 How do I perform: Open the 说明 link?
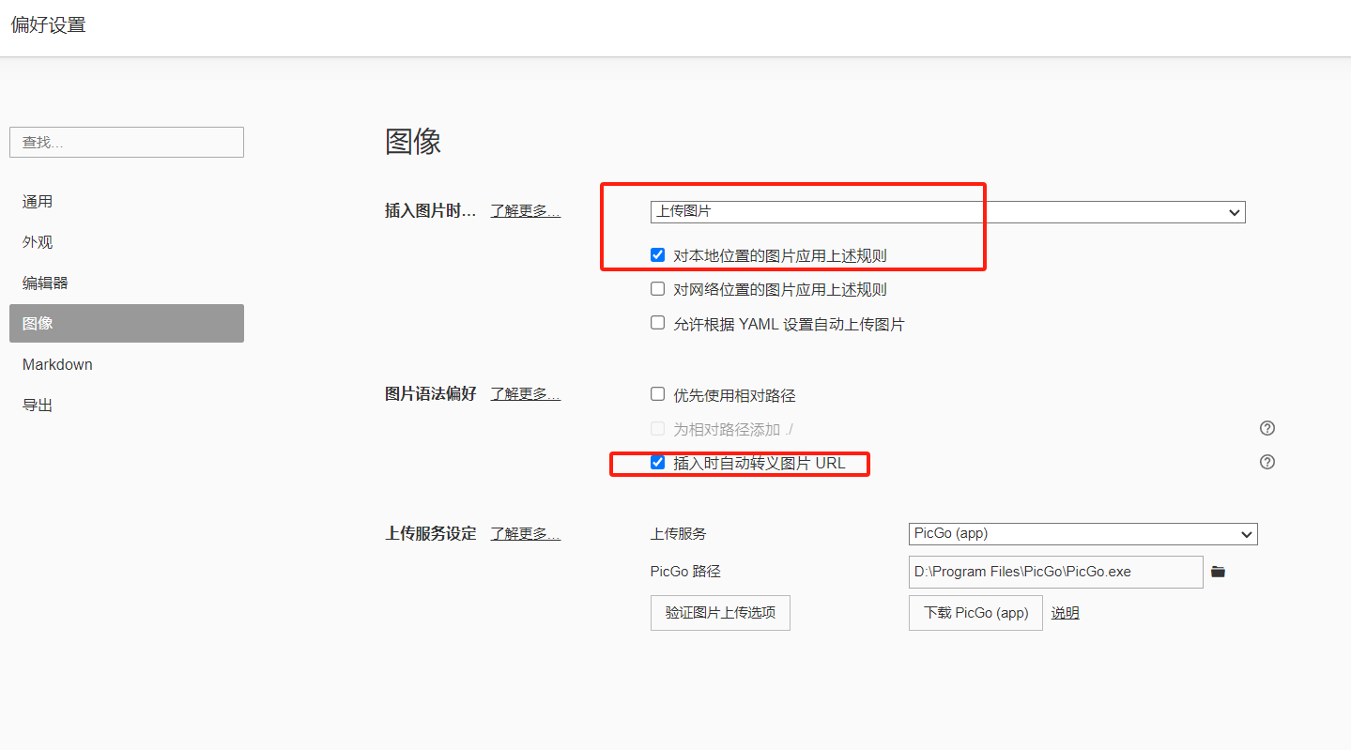[1065, 613]
